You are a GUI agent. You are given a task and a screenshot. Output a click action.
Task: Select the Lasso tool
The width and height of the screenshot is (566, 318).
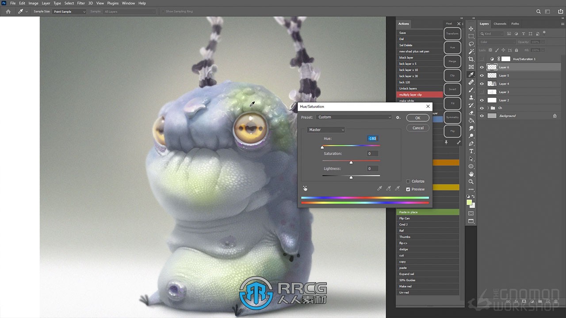[471, 44]
